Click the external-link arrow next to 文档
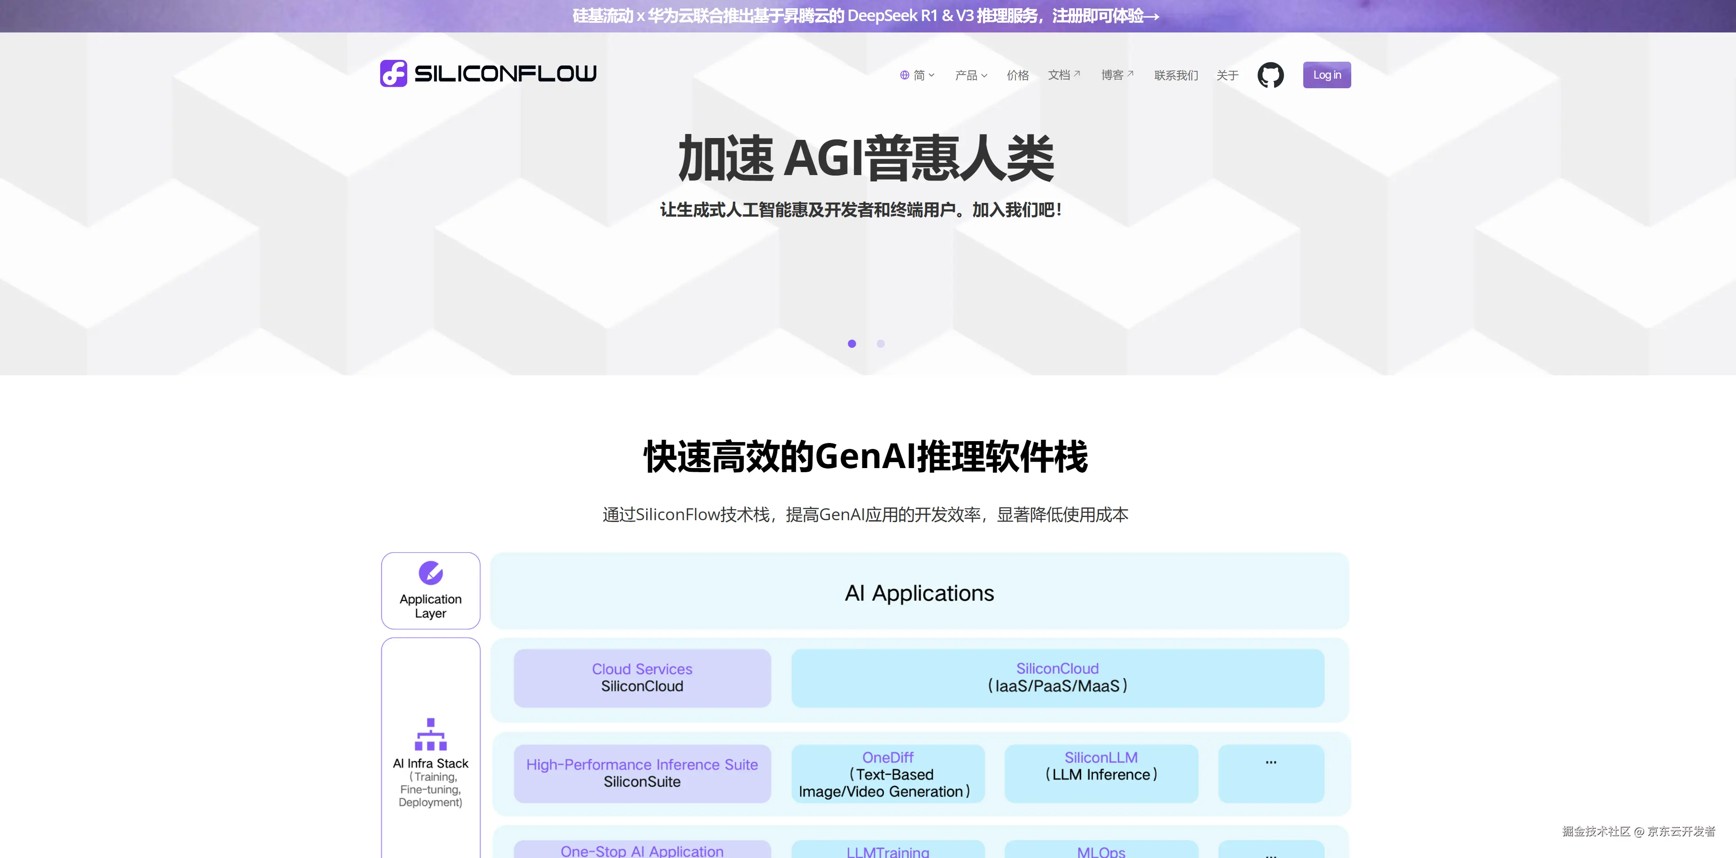1736x858 pixels. pyautogui.click(x=1077, y=74)
